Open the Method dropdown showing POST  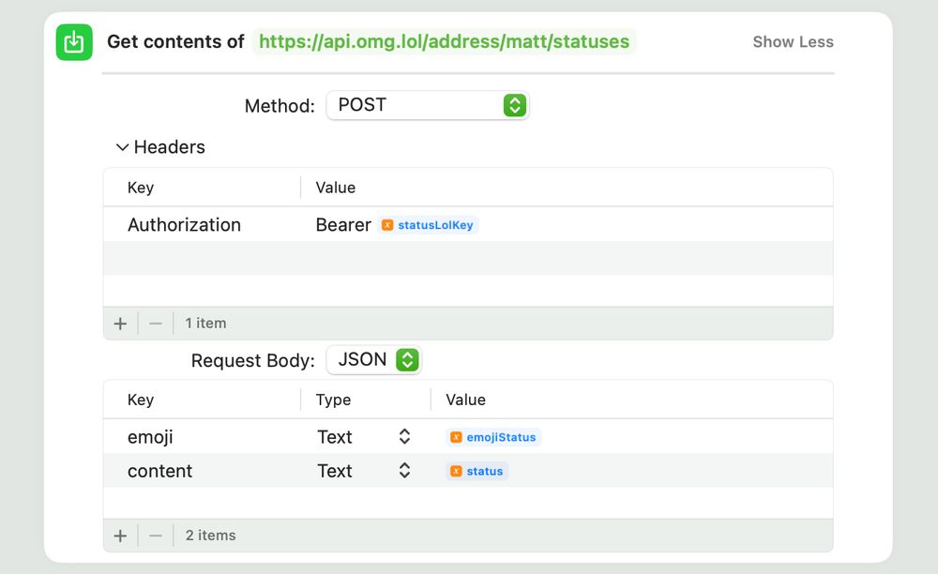tap(428, 105)
